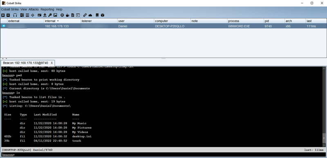Manage web server via cloud icon
The width and height of the screenshot is (327, 158).
(x=90, y=15)
